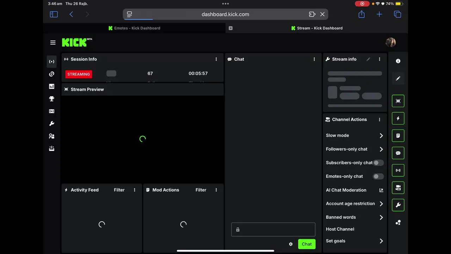Click the Stream Preview video area
The image size is (451, 254).
143,139
